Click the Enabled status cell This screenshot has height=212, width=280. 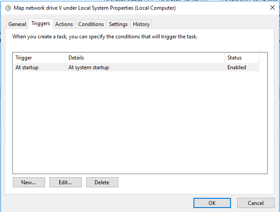coord(237,67)
